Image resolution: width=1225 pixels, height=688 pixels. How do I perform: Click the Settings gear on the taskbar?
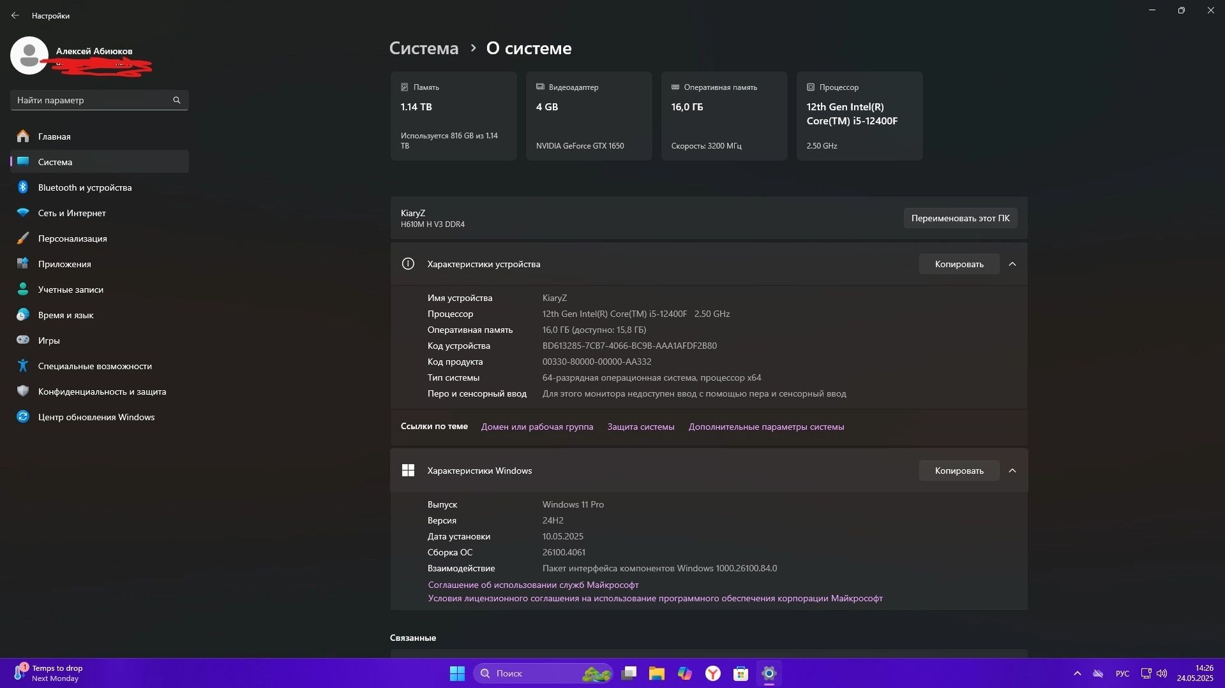769,673
